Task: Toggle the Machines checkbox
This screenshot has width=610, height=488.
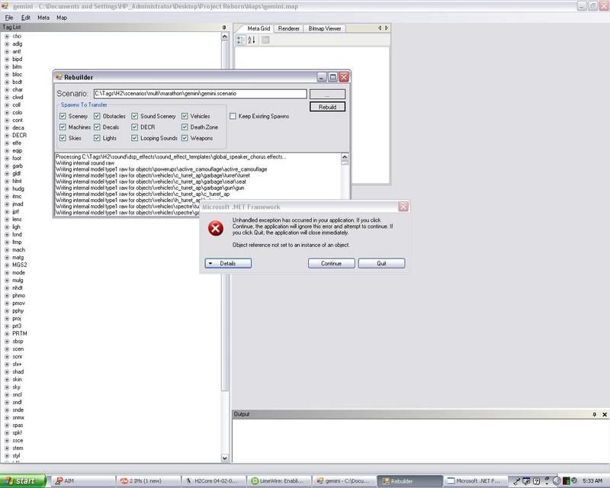Action: pos(63,127)
